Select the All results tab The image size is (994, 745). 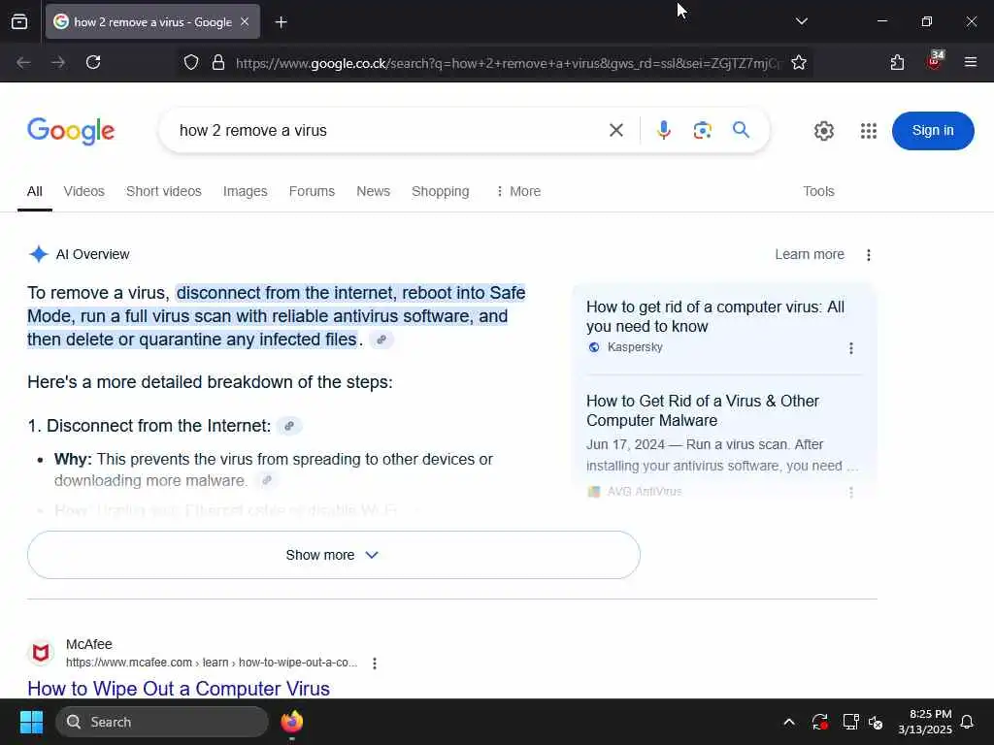pyautogui.click(x=34, y=191)
